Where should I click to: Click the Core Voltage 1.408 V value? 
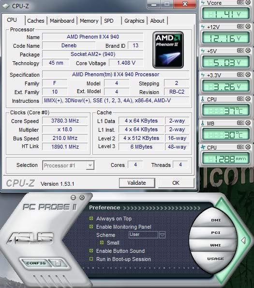click(x=126, y=63)
